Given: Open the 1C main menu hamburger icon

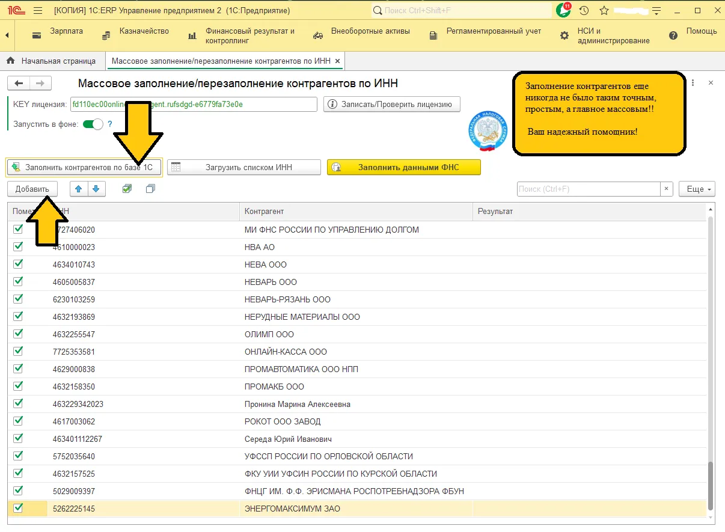Looking at the screenshot, I should 38,11.
